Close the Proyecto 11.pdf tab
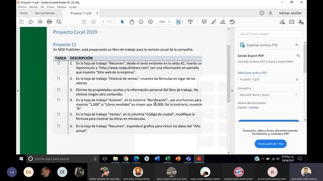 (x=97, y=13)
